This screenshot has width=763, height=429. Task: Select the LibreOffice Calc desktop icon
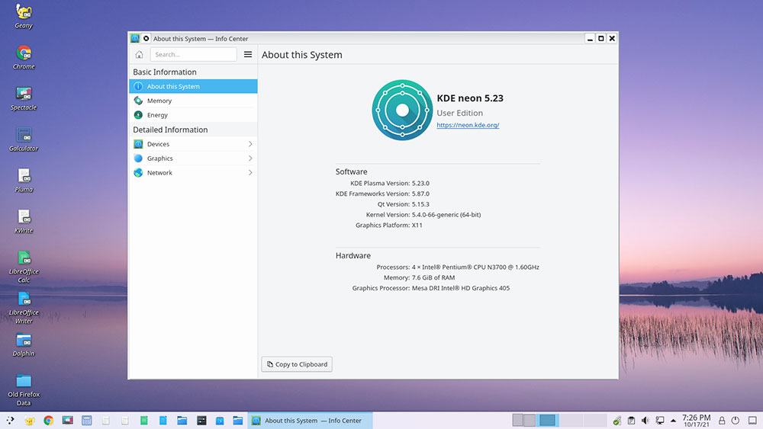24,266
